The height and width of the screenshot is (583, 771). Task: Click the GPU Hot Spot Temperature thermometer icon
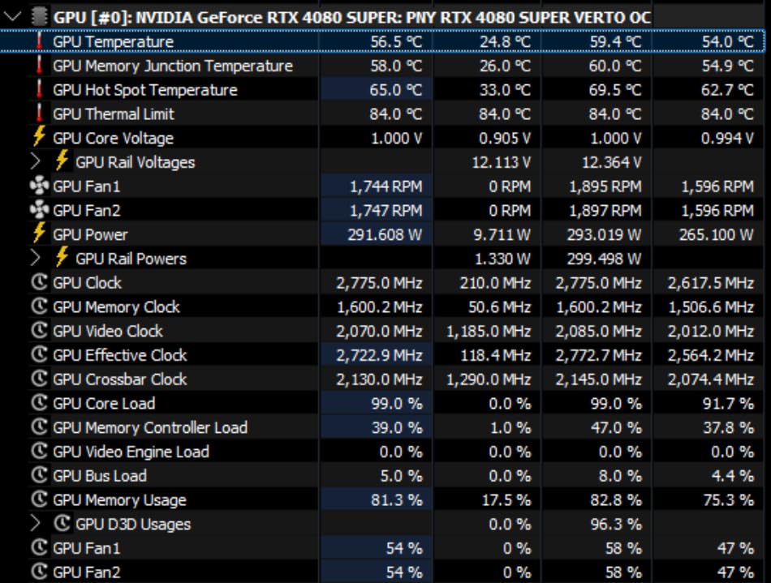(x=38, y=90)
